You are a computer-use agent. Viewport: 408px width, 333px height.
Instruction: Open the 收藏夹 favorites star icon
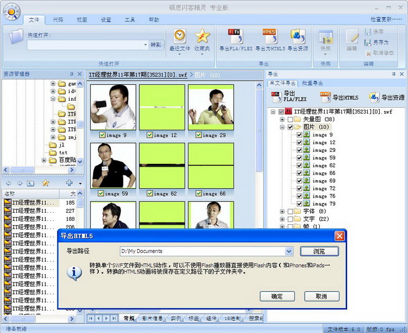coord(202,36)
